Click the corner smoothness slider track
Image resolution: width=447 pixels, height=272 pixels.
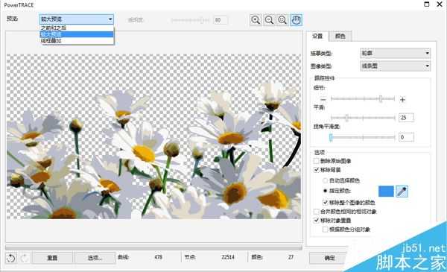[363, 137]
